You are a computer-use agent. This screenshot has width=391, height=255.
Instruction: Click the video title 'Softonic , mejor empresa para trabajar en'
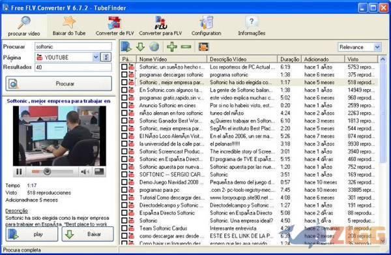click(x=59, y=101)
